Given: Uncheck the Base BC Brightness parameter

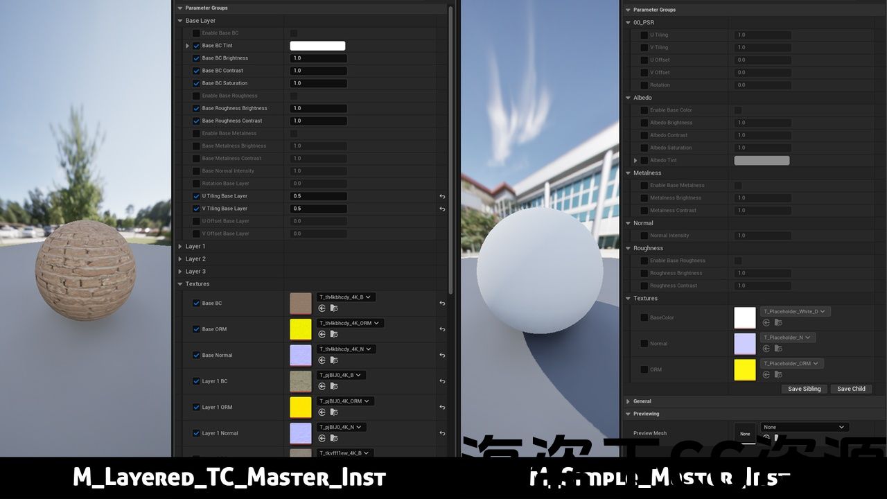Looking at the screenshot, I should (196, 58).
